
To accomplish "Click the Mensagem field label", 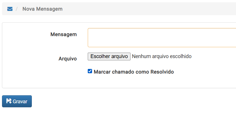I will click(x=63, y=34).
